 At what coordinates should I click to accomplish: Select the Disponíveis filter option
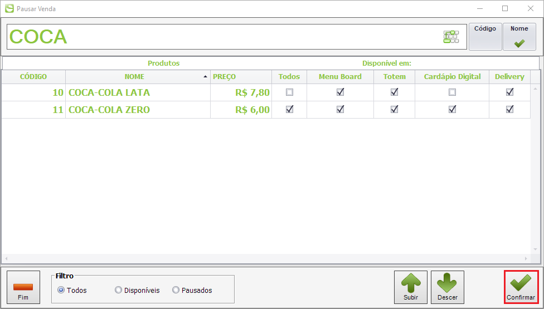coord(118,290)
